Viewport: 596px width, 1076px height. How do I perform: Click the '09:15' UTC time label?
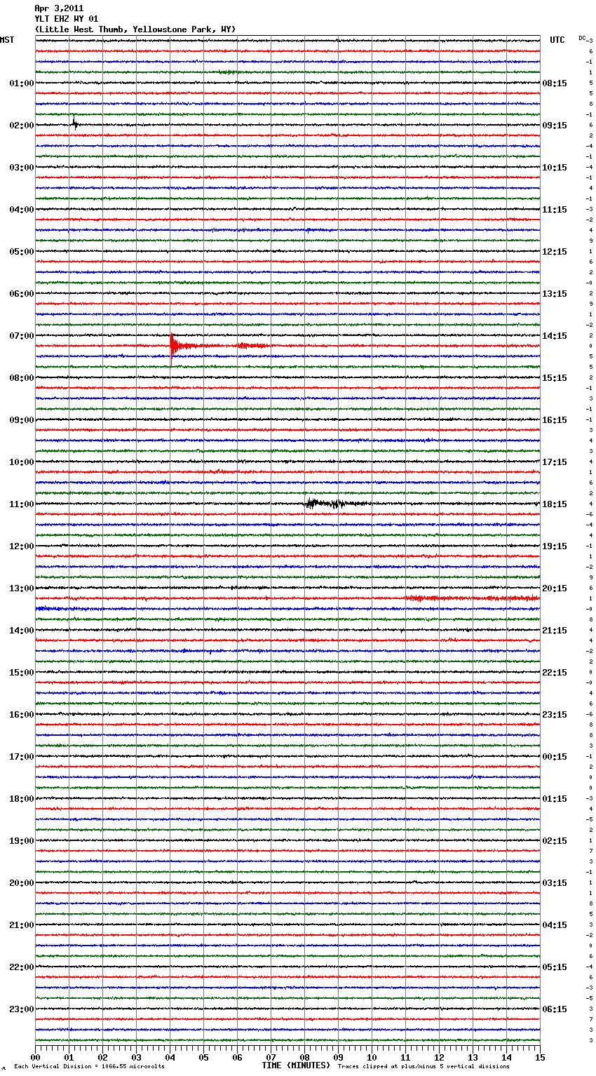coord(555,126)
